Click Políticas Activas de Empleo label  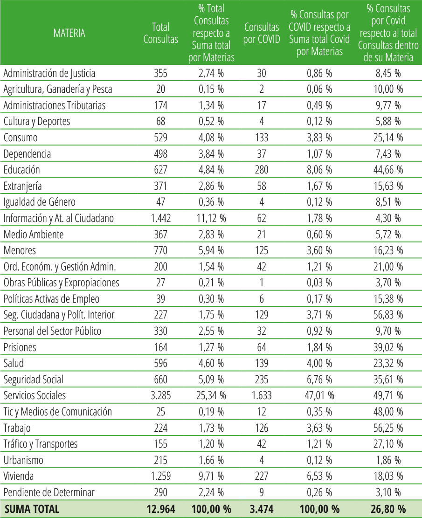(x=51, y=299)
